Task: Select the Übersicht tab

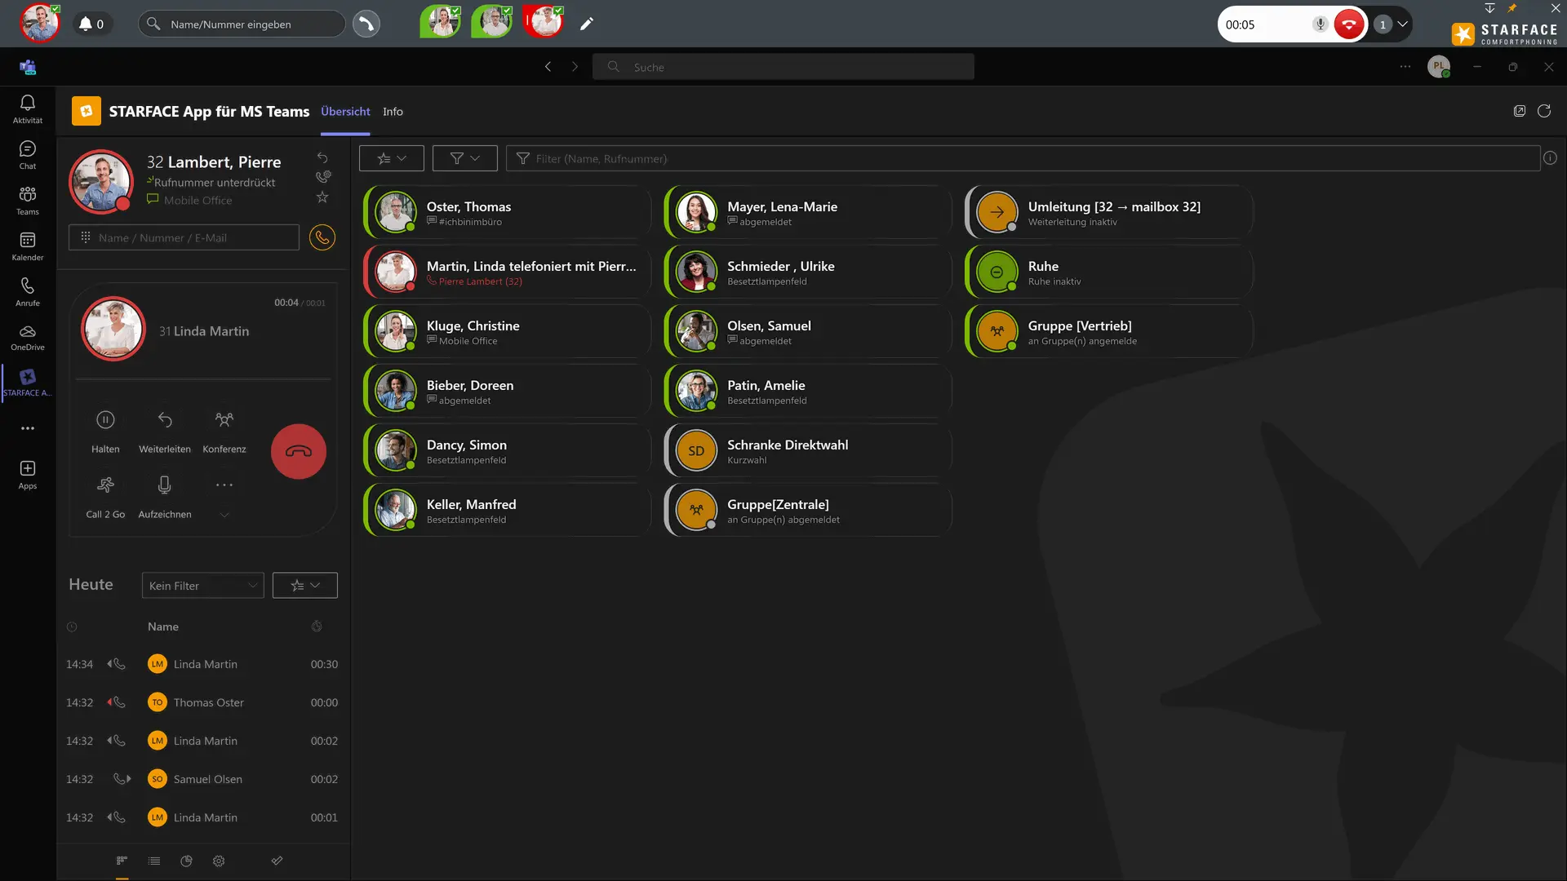Action: tap(345, 112)
